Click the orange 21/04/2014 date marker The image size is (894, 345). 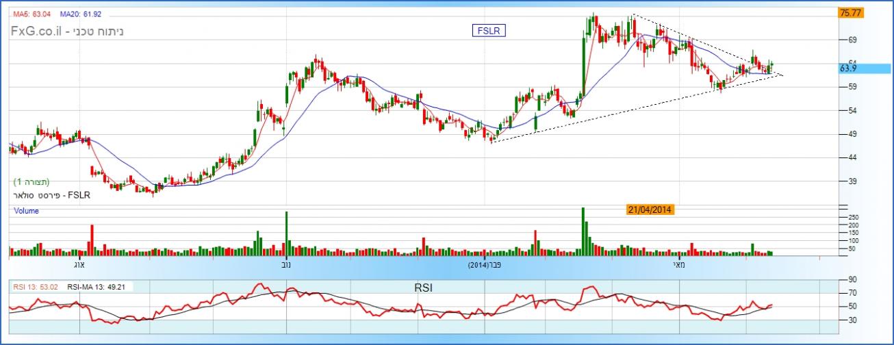[x=650, y=210]
